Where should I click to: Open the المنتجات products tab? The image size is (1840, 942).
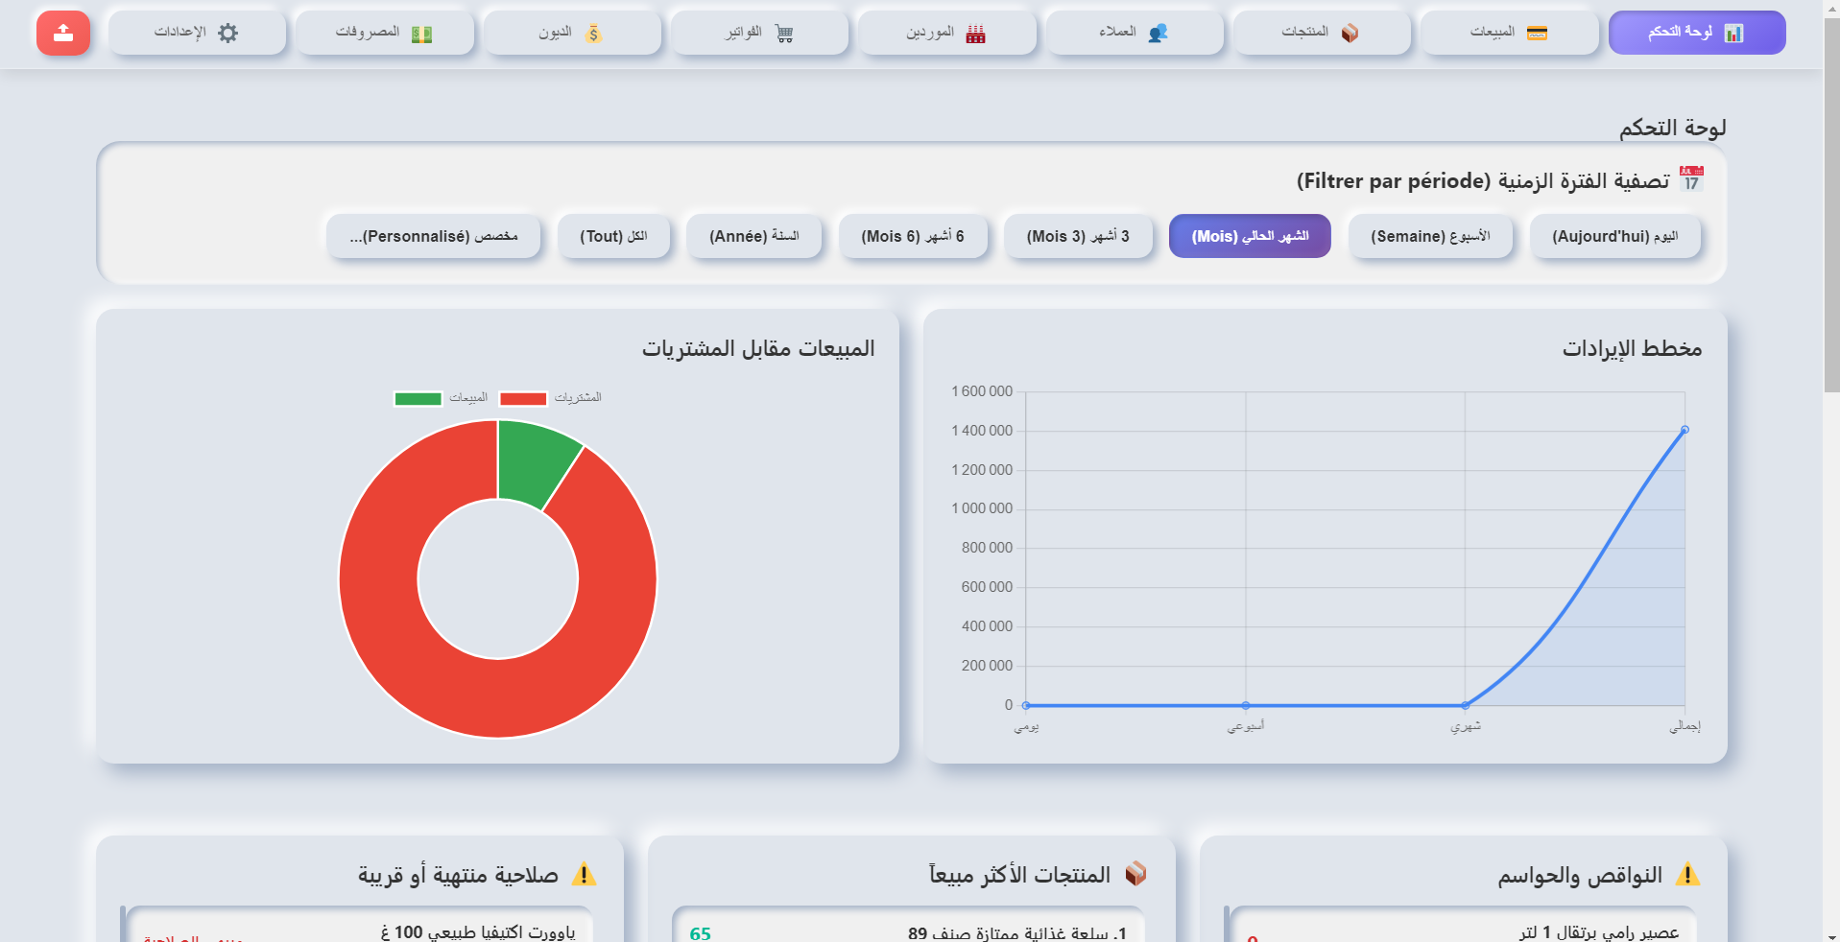point(1322,33)
